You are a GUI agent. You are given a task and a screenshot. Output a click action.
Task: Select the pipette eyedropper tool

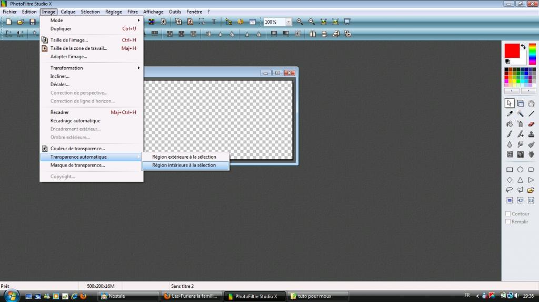coord(510,113)
